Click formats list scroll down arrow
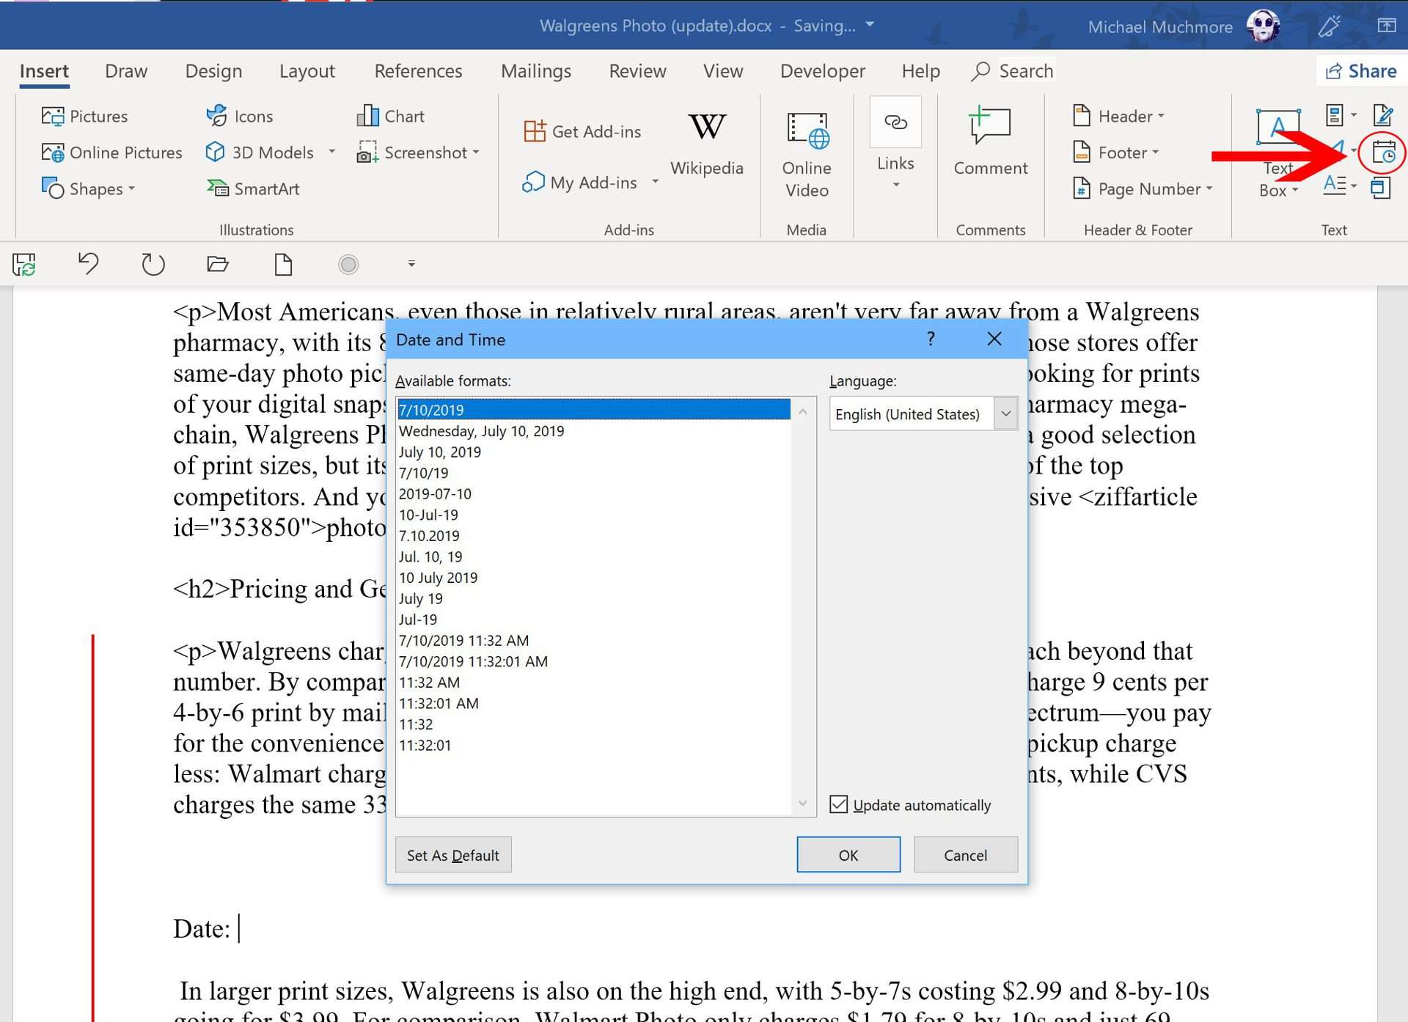The image size is (1408, 1022). click(803, 804)
